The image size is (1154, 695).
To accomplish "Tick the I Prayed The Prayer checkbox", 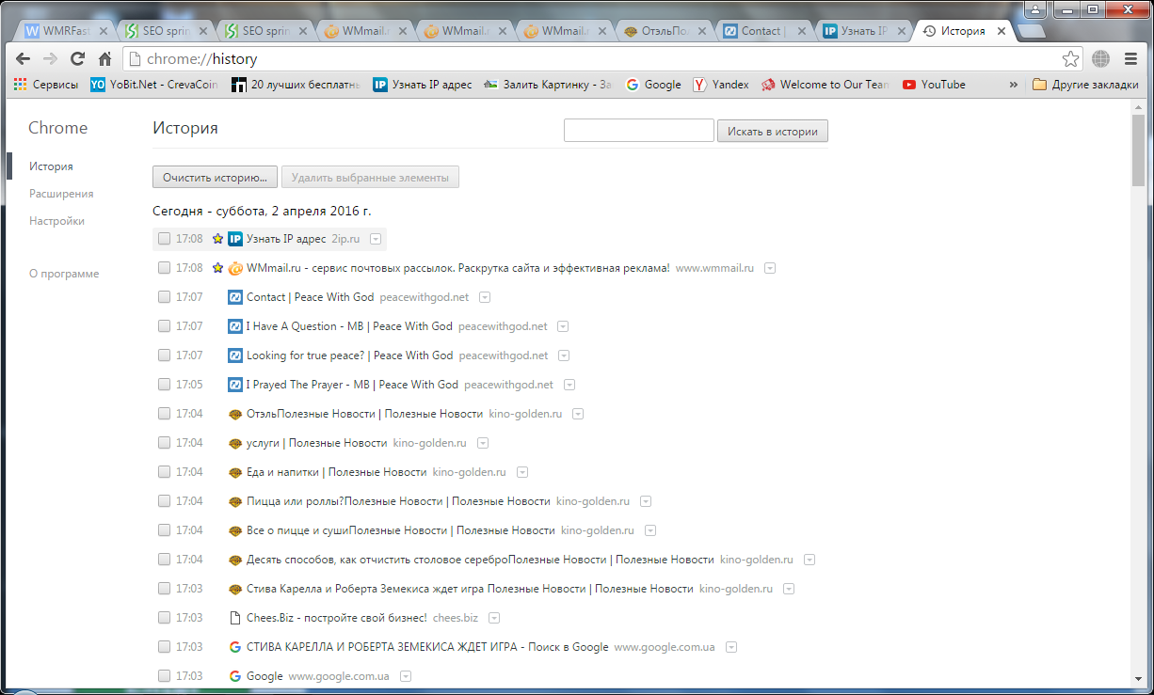I will coord(164,385).
